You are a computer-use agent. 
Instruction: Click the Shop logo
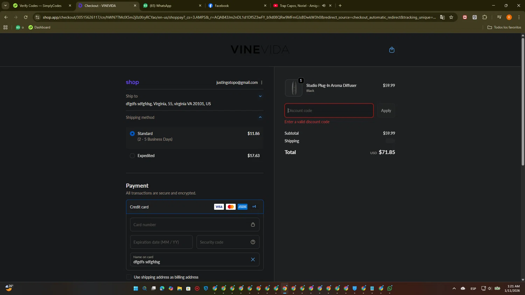click(x=132, y=82)
